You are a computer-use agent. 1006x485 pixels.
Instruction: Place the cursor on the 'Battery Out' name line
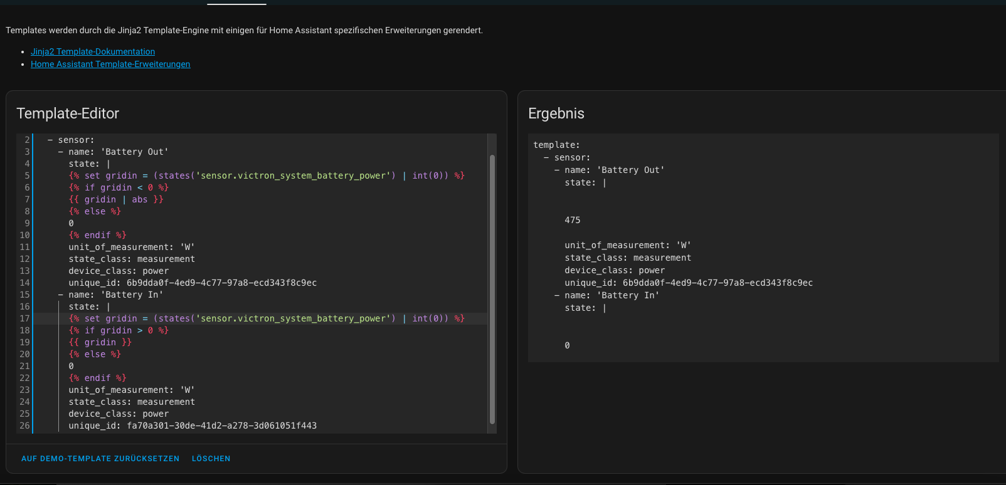pos(118,152)
